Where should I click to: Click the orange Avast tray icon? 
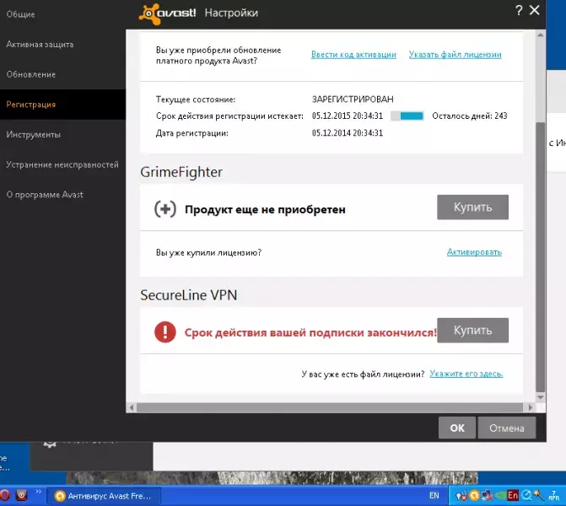click(474, 496)
